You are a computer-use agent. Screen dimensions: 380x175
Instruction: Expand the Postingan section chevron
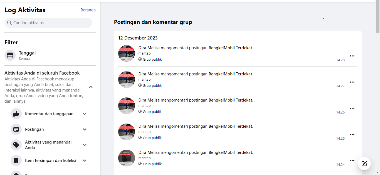click(x=85, y=129)
